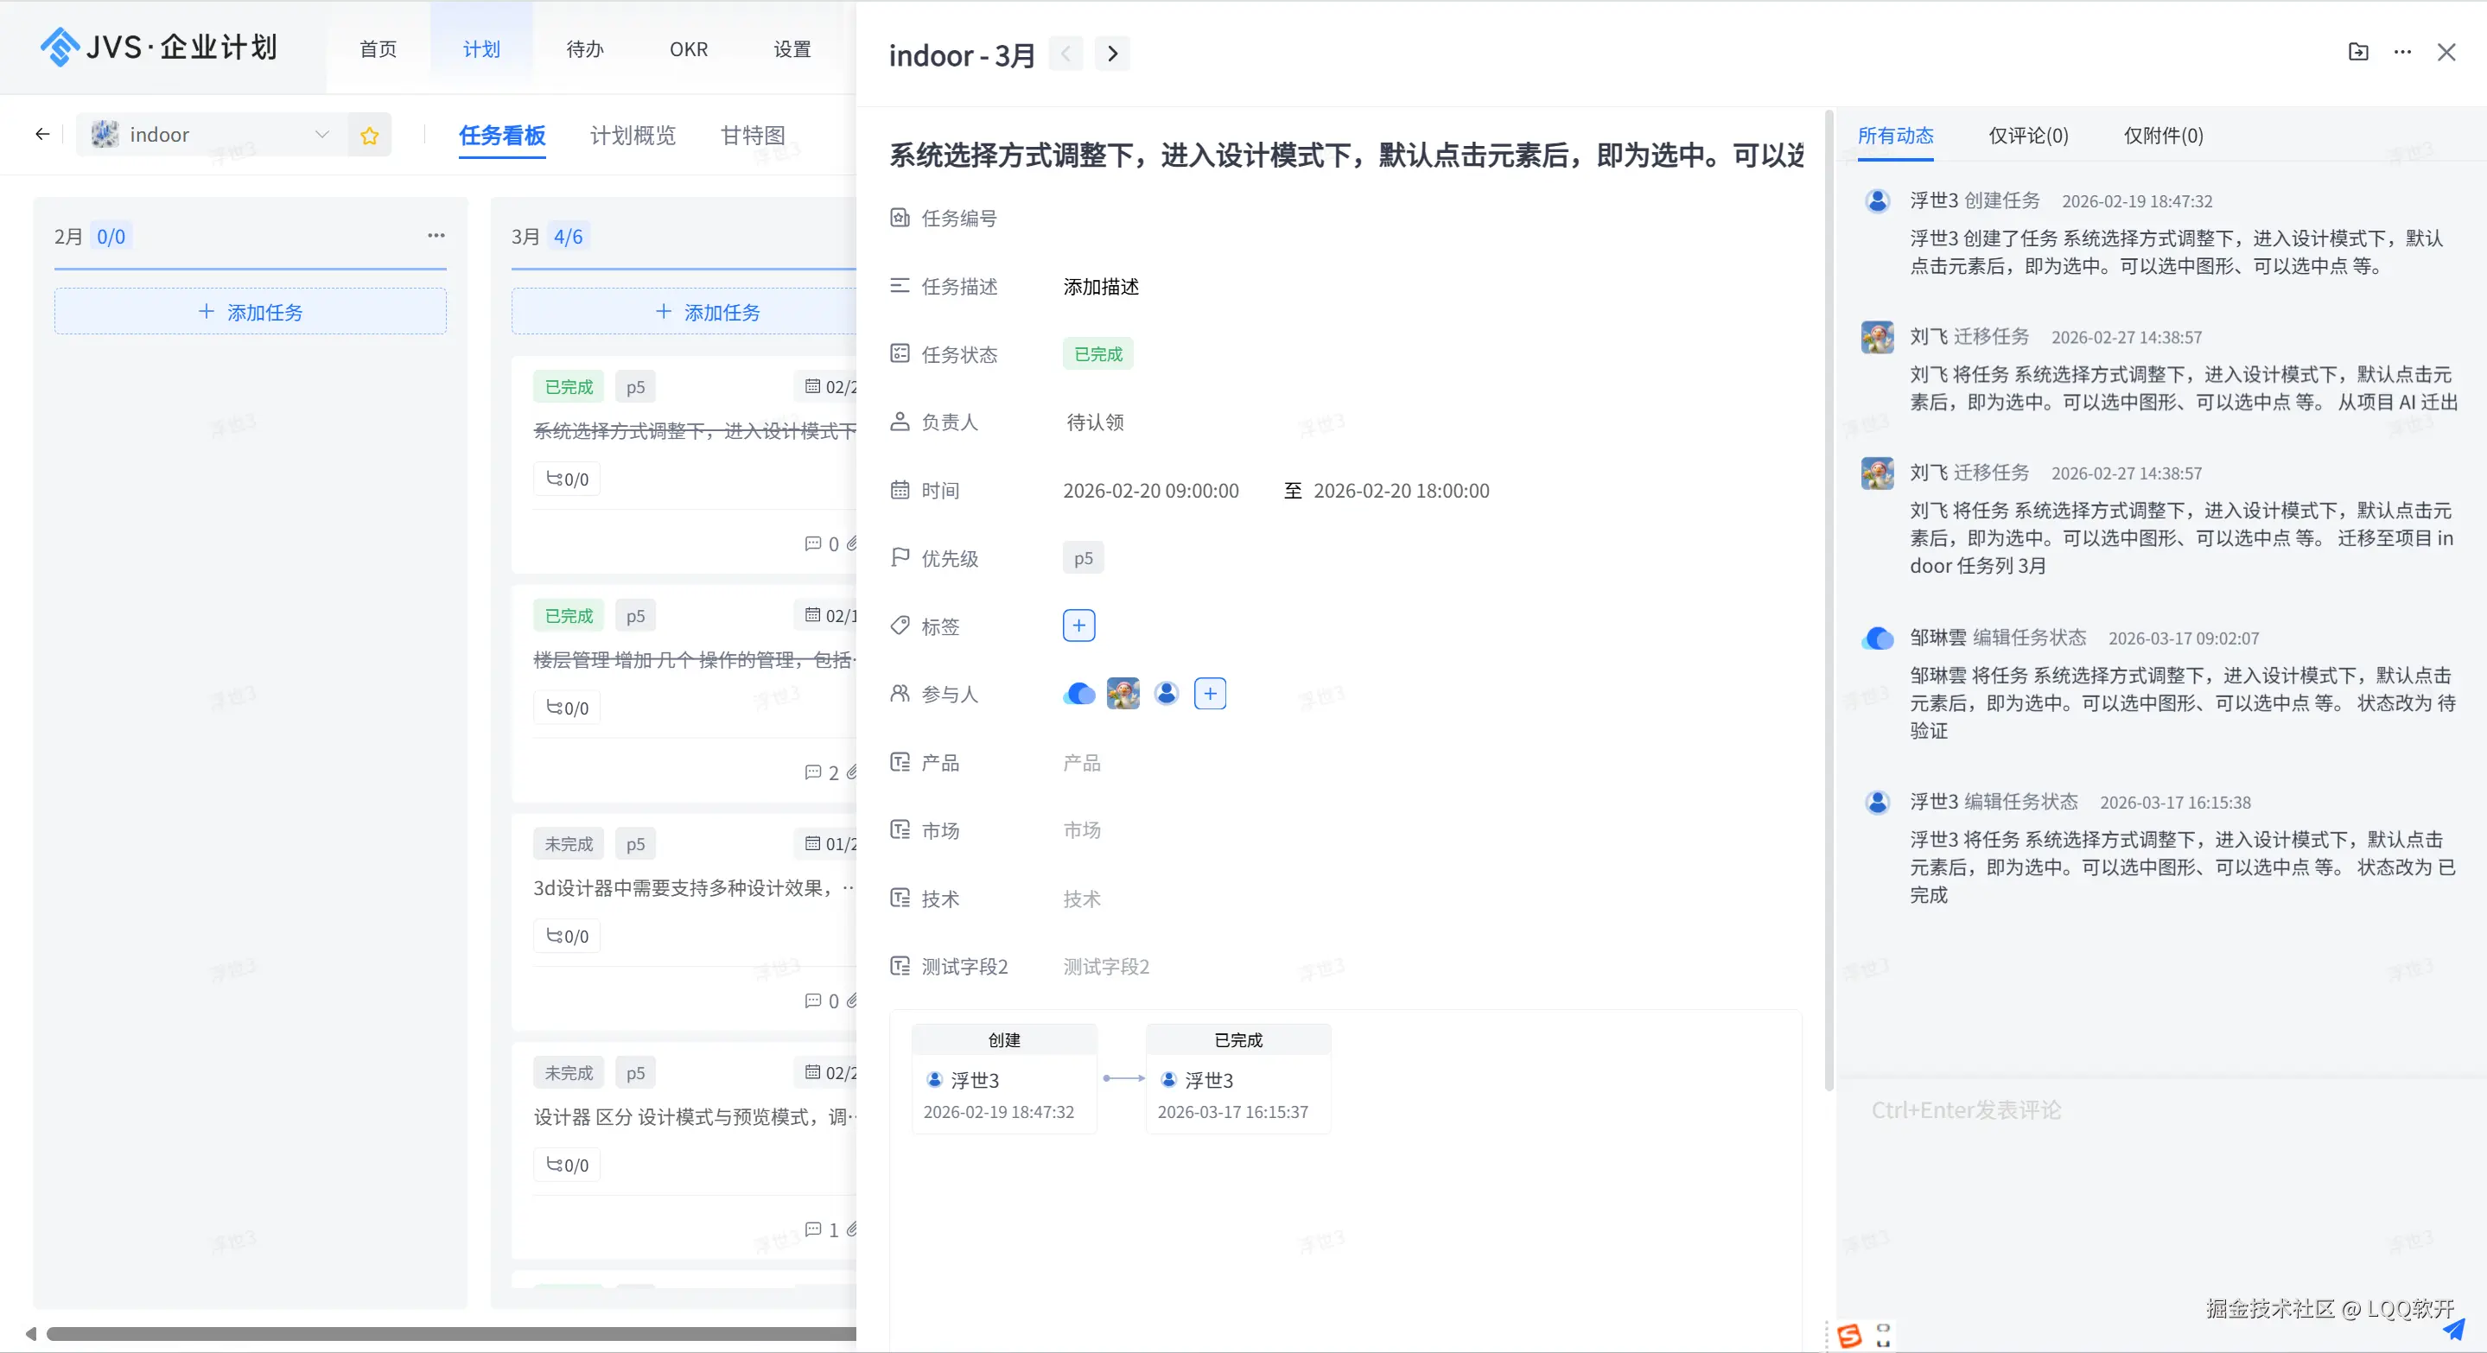
Task: Switch to the 仅评论(0) tab
Action: pyautogui.click(x=2027, y=136)
